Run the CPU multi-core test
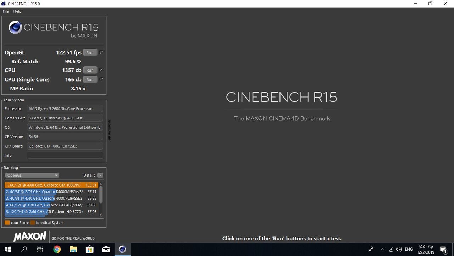Screen dimensions: 454x256 click(90, 70)
